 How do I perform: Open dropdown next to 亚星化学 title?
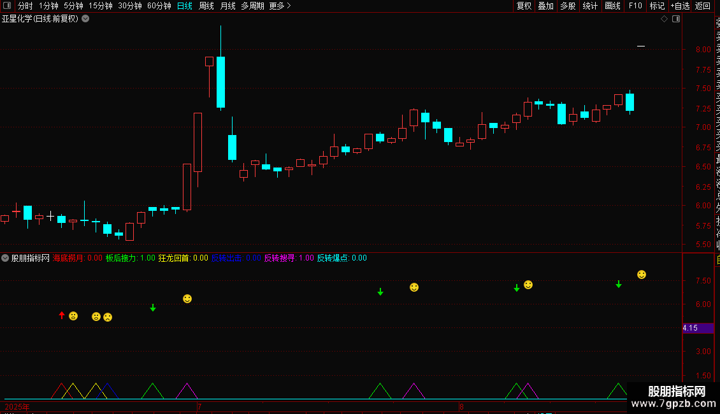pyautogui.click(x=85, y=19)
